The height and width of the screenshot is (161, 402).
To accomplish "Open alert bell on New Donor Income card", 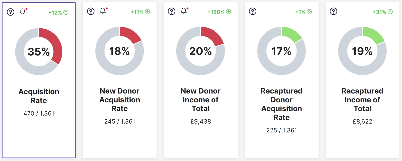I will [x=184, y=11].
